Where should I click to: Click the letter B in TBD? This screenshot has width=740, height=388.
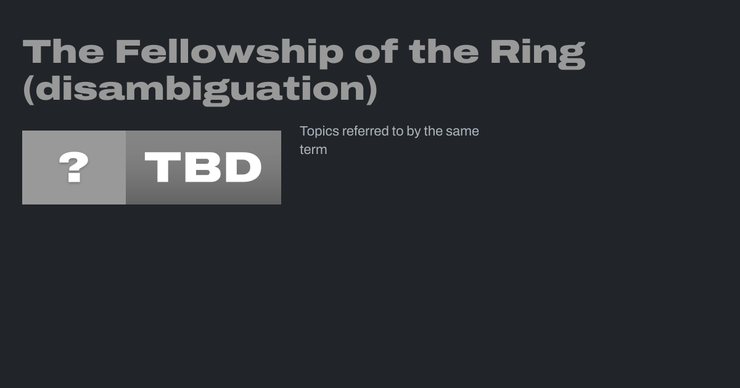[202, 168]
